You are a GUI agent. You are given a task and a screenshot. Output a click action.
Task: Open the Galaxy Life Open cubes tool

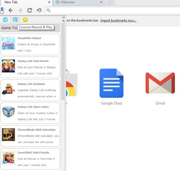click(30, 113)
